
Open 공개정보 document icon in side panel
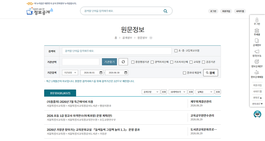point(257,41)
